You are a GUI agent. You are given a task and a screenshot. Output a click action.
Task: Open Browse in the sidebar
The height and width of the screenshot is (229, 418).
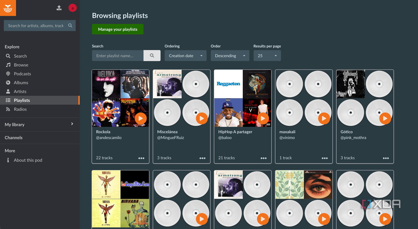[x=40, y=65]
